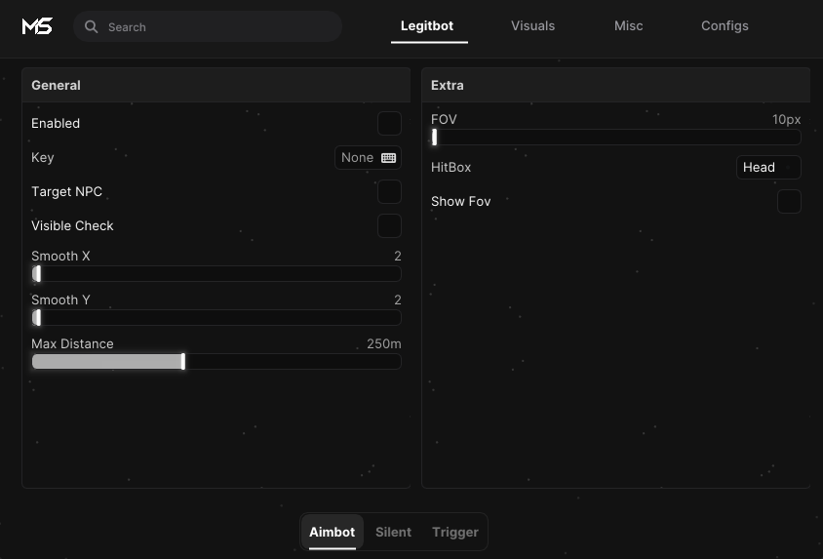Click the Enabled label
Image resolution: width=823 pixels, height=559 pixels.
tap(56, 123)
